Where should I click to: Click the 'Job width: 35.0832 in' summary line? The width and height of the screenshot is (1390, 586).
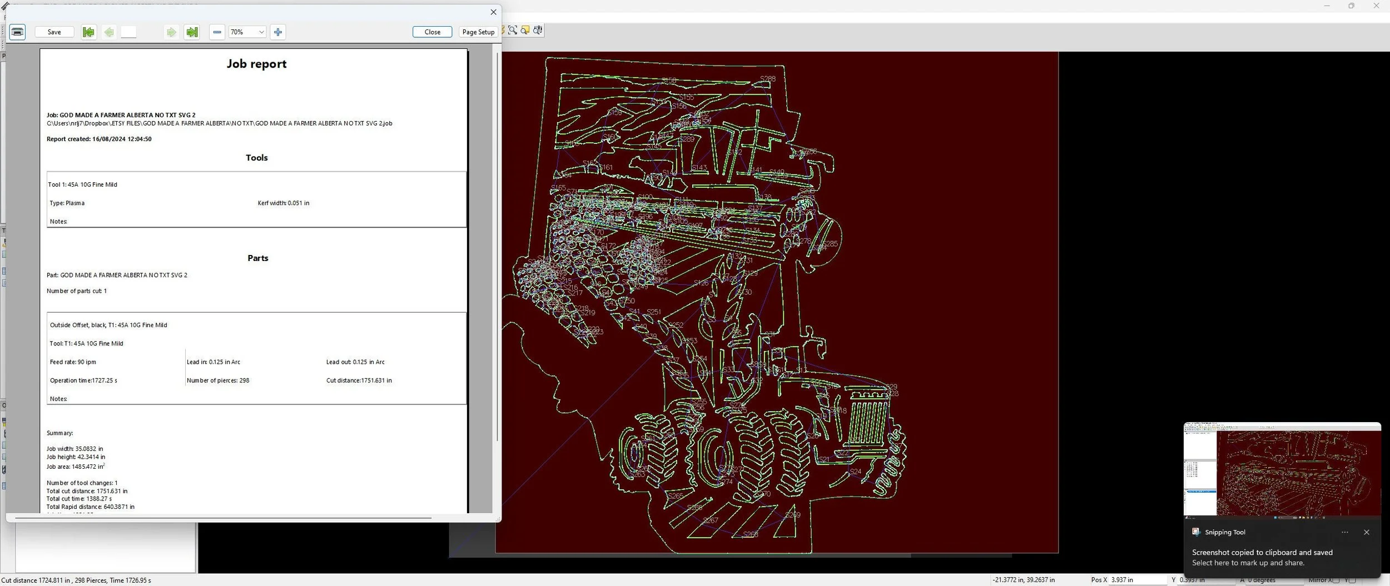75,448
